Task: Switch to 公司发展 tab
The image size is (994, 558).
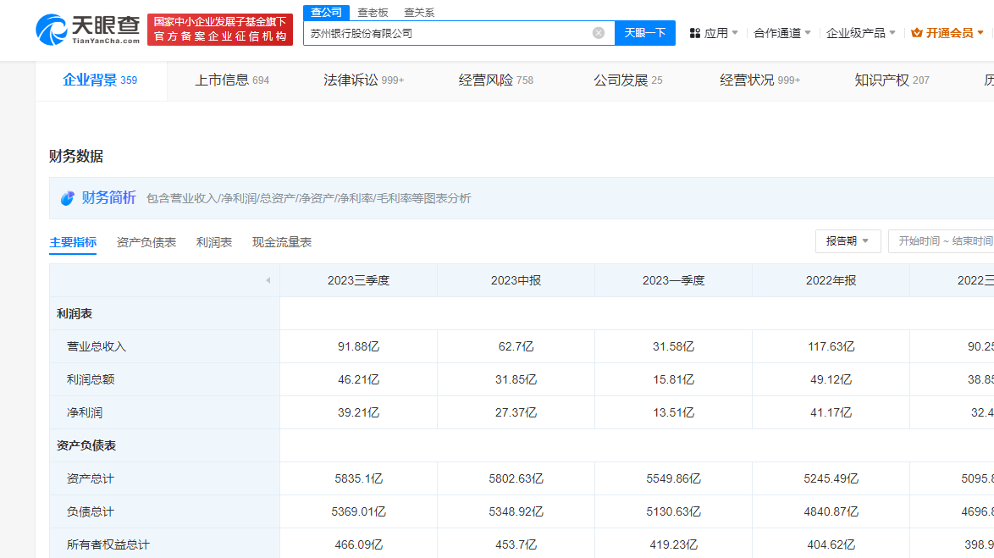Action: coord(627,80)
